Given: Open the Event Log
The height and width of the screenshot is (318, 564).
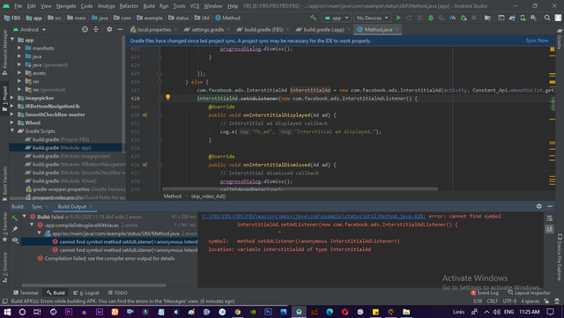Looking at the screenshot, I should (x=485, y=292).
